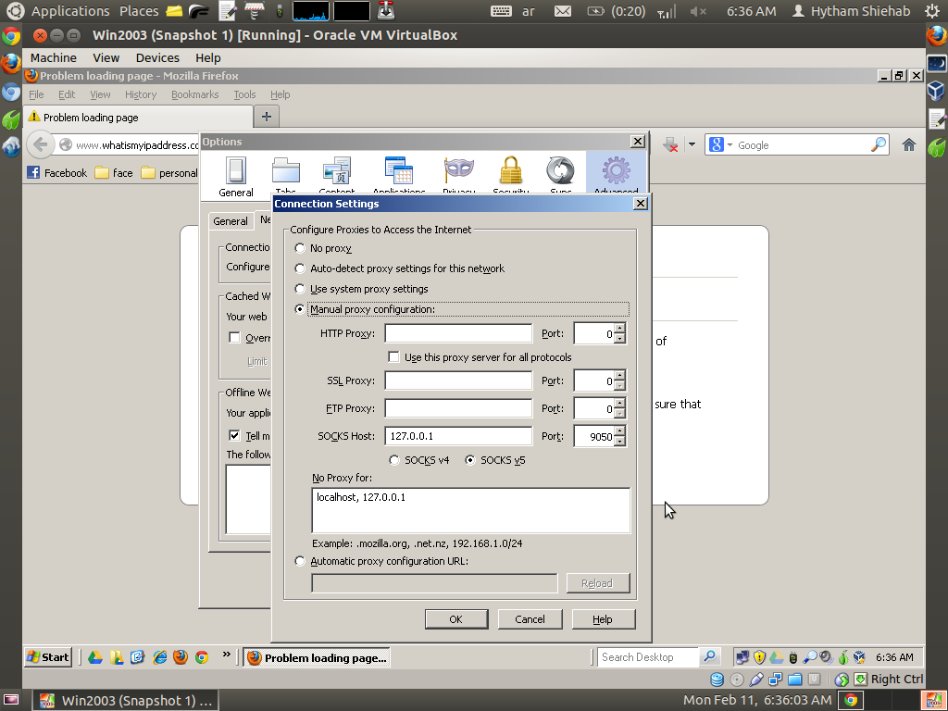The image size is (948, 711).
Task: Open the 'personal' bookmarks folder
Action: pyautogui.click(x=170, y=173)
